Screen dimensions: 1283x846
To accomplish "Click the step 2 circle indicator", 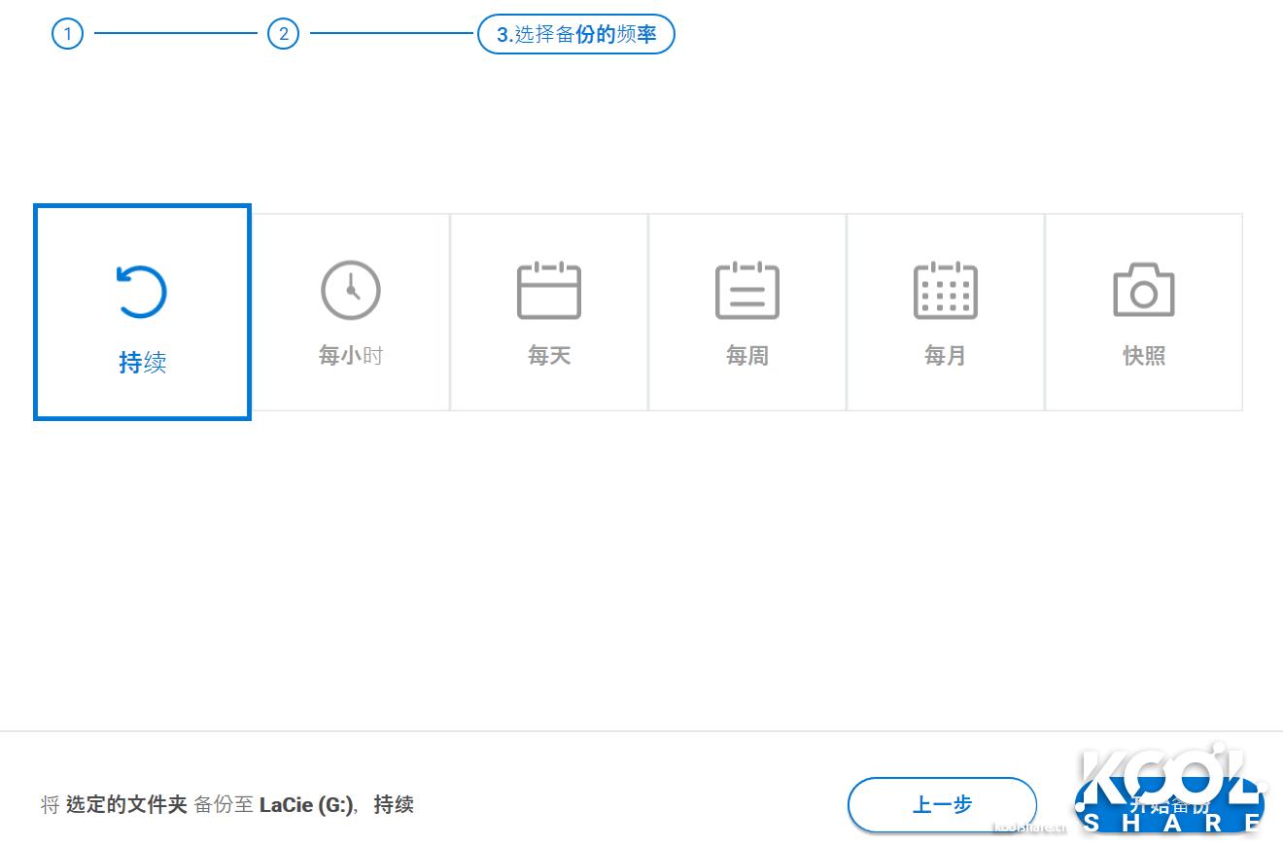I will [x=283, y=34].
